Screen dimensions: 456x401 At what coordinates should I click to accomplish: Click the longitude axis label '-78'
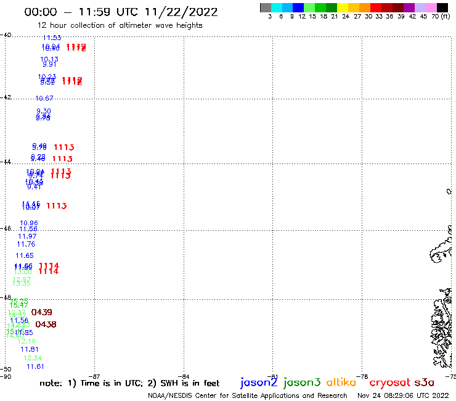(x=362, y=376)
